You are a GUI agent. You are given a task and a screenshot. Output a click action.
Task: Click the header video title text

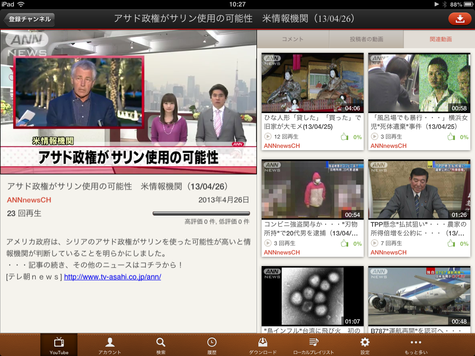pos(234,19)
